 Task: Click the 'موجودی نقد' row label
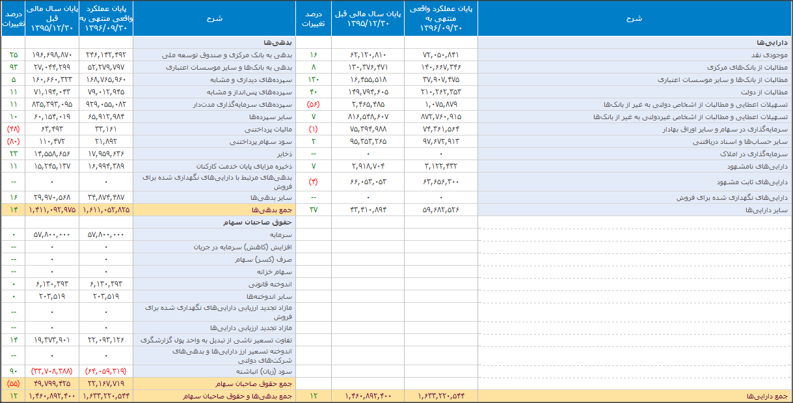coord(770,55)
